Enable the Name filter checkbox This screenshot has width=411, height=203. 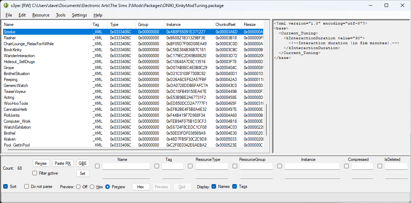(x=97, y=166)
